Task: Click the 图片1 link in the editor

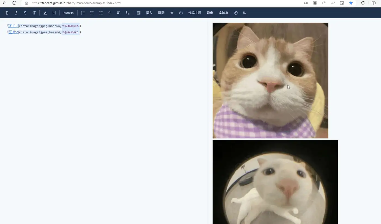Action: pos(13,26)
